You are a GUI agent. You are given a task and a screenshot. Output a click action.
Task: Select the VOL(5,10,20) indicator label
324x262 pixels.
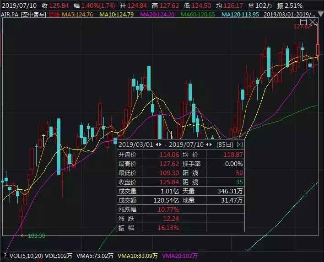[26, 256]
